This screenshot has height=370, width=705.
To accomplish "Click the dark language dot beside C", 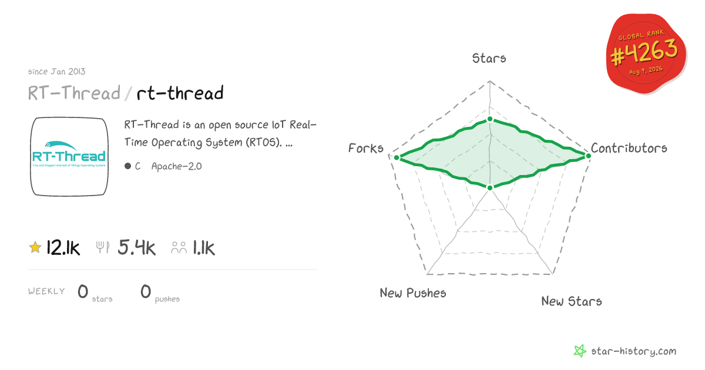I will click(127, 166).
